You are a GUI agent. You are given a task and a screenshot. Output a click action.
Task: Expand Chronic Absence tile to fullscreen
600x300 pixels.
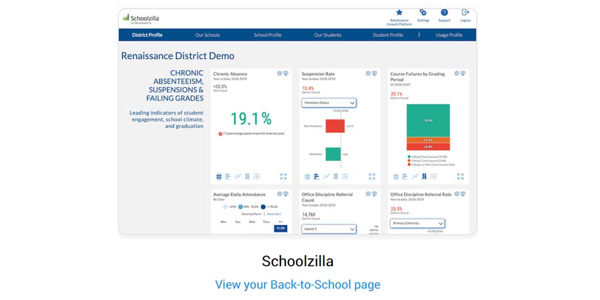[x=283, y=176]
